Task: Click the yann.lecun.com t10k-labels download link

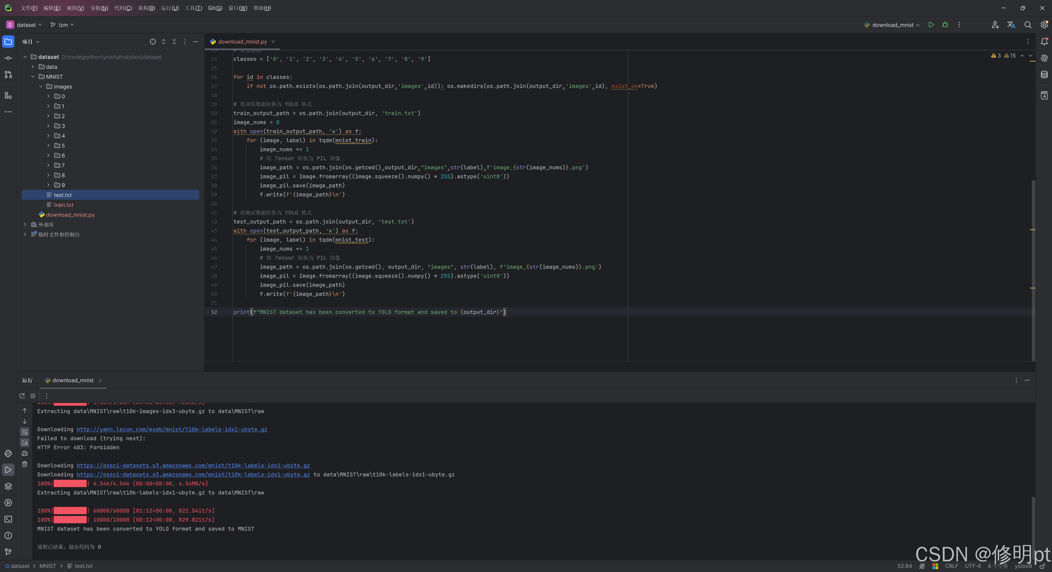Action: (171, 429)
